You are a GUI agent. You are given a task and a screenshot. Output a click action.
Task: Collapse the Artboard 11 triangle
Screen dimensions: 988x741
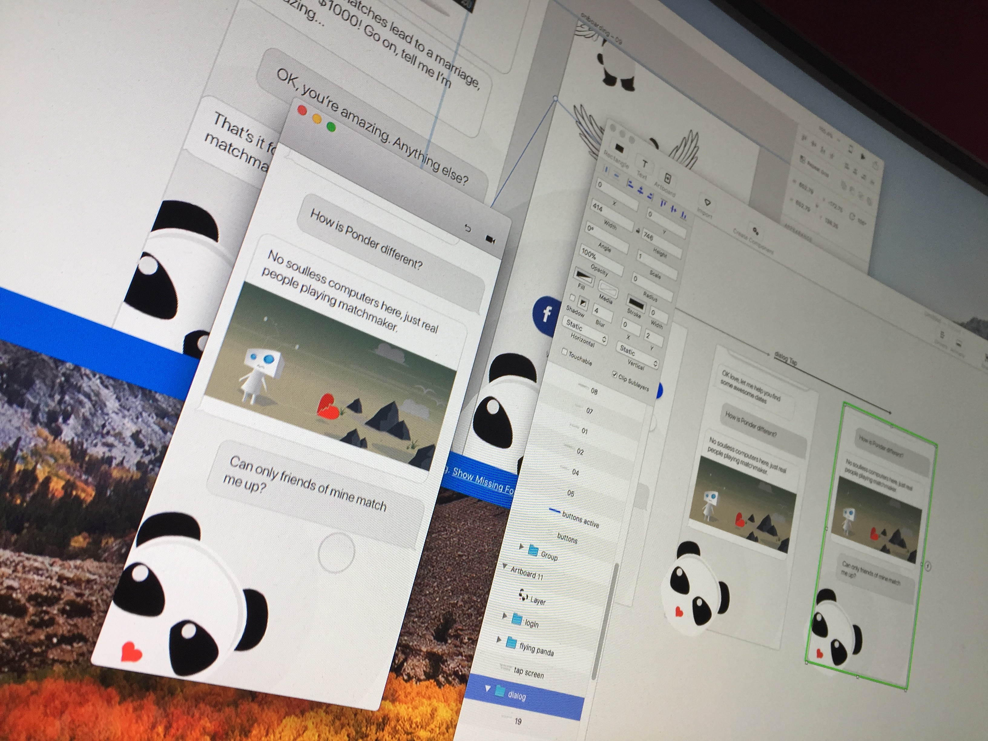pyautogui.click(x=505, y=566)
